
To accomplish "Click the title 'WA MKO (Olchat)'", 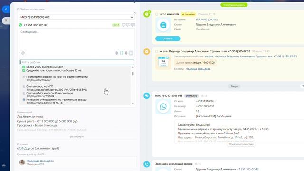I will click(x=207, y=19).
